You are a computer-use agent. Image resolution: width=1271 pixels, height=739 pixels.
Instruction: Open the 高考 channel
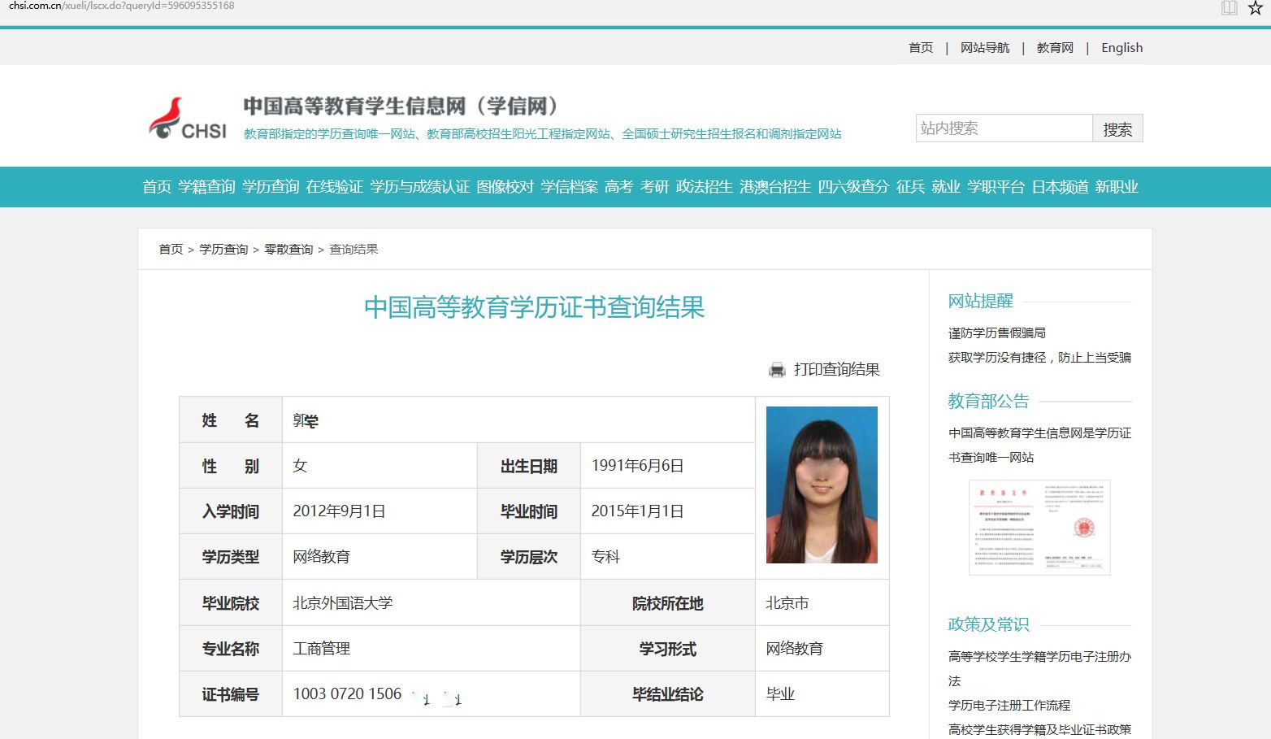click(618, 186)
